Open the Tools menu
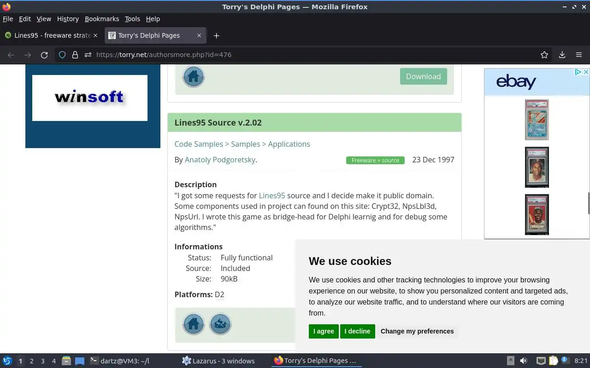 132,19
